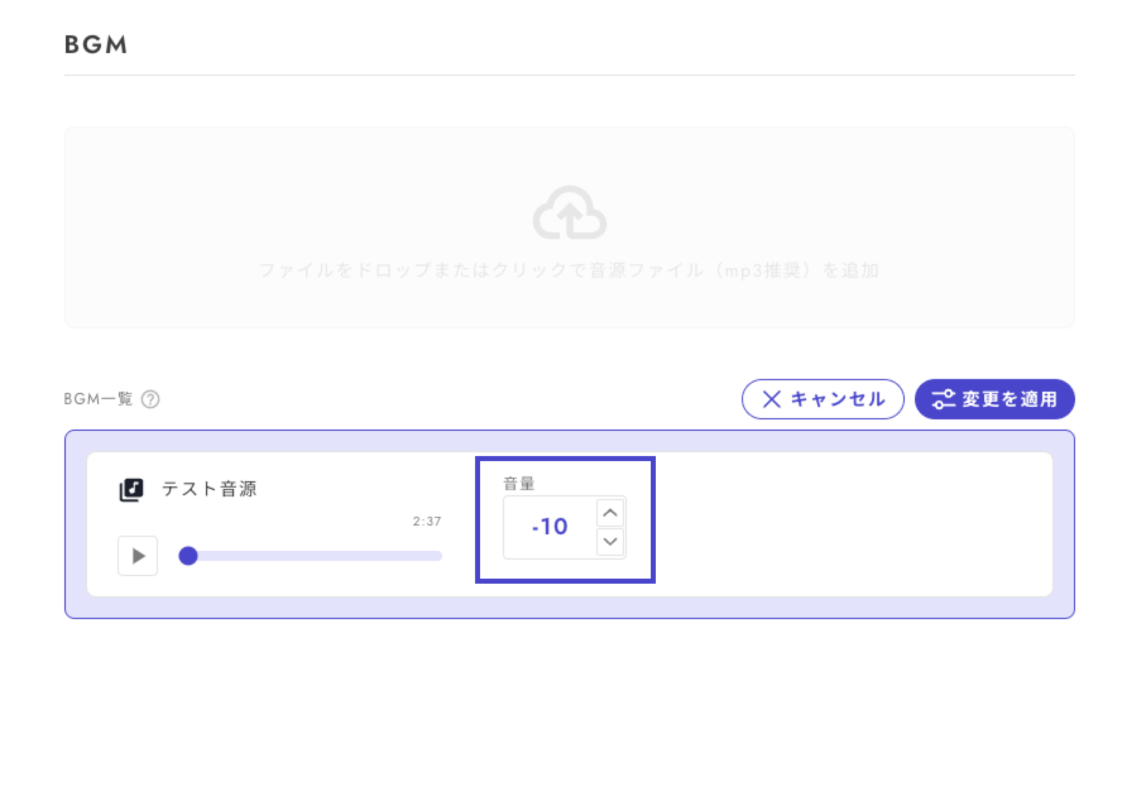
Task: Decrease 音量 with the down arrow
Action: pos(610,541)
